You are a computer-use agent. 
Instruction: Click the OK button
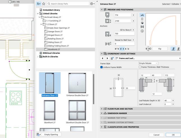point(173,135)
